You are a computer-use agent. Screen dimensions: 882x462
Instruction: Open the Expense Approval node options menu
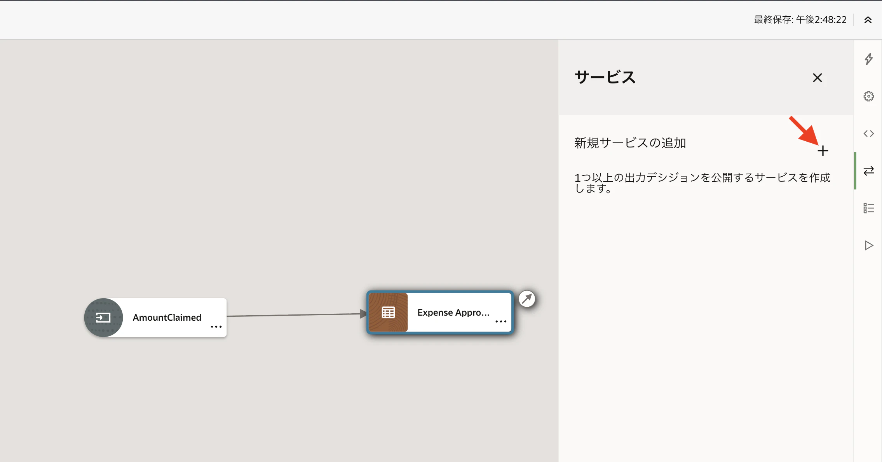501,321
